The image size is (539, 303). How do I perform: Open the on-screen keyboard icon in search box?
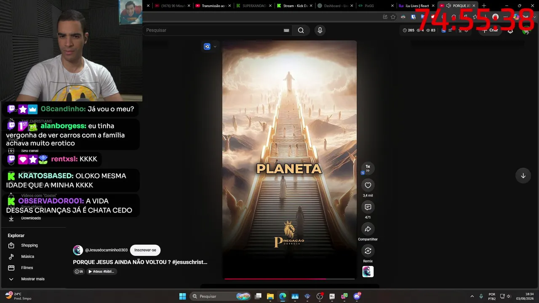[x=286, y=30]
